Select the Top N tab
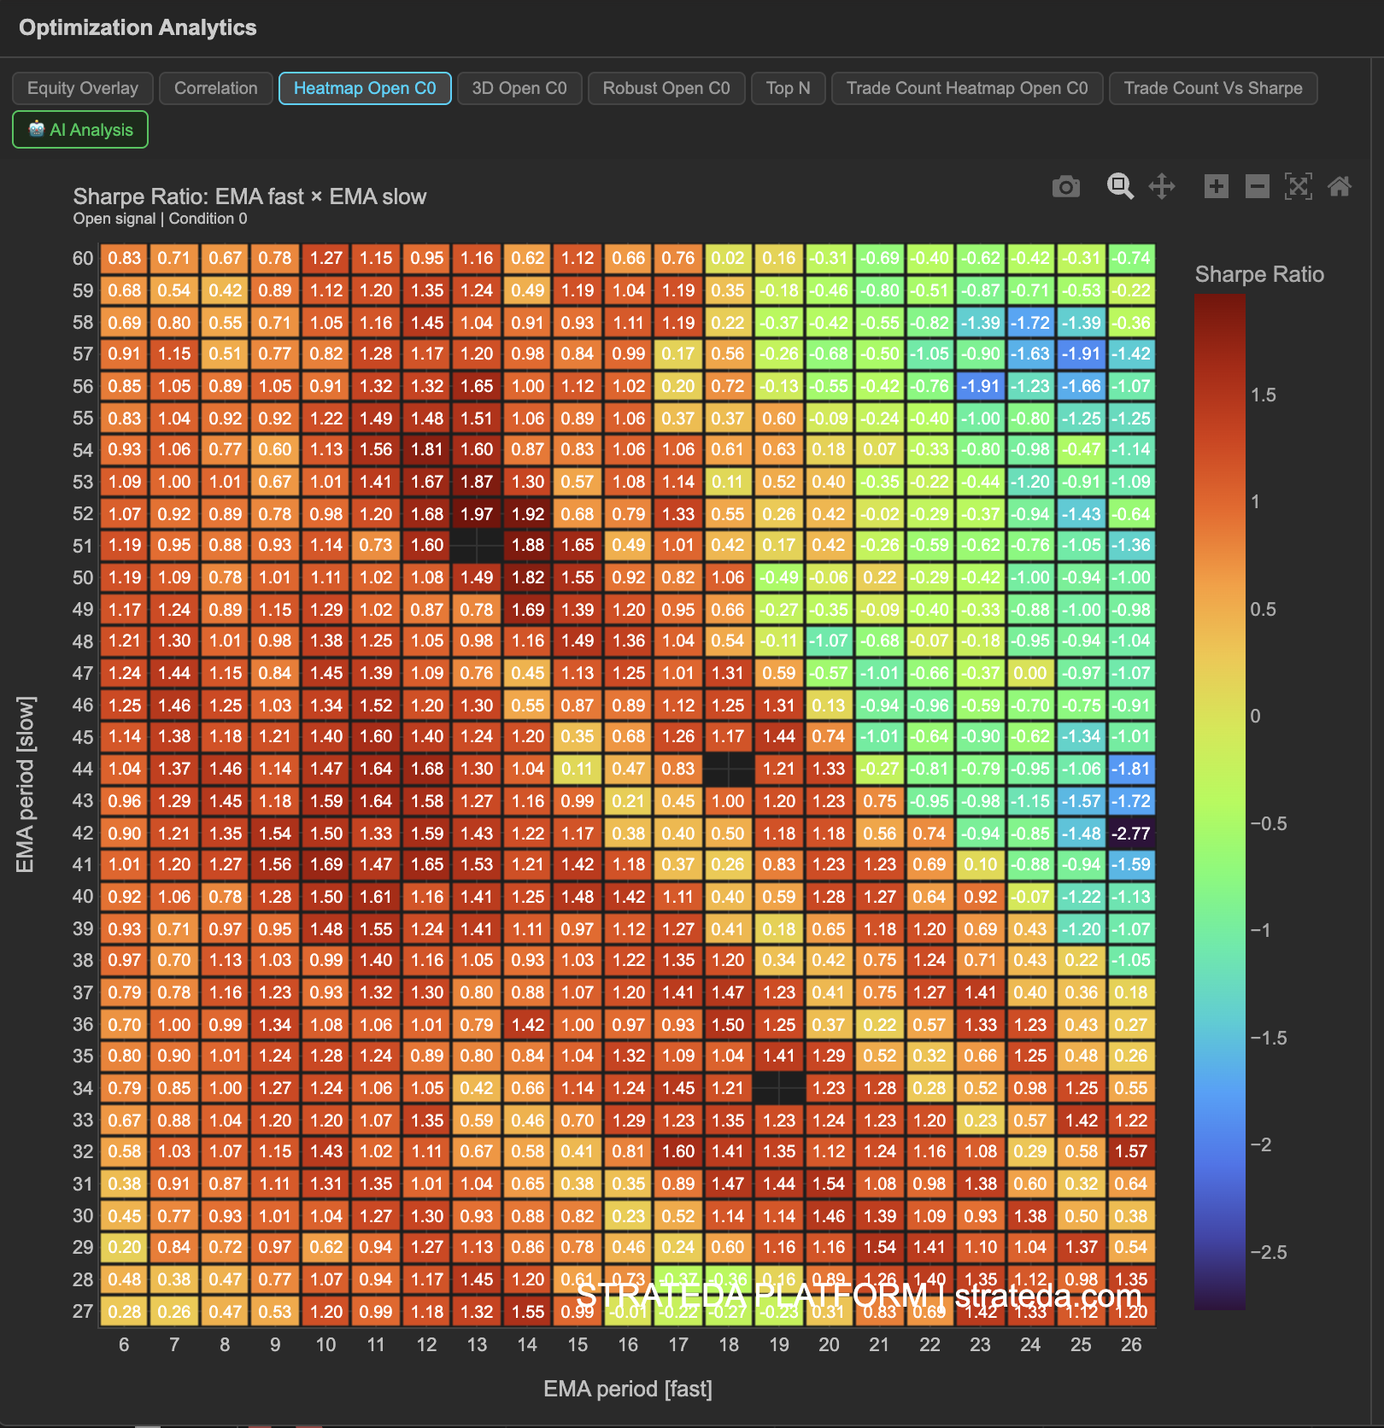1384x1428 pixels. [x=787, y=88]
